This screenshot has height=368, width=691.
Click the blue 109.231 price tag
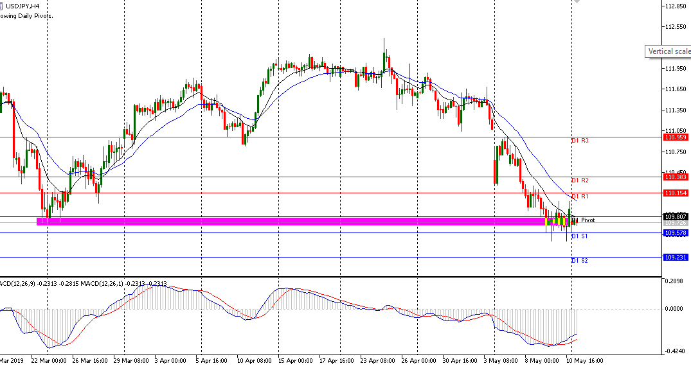click(675, 257)
